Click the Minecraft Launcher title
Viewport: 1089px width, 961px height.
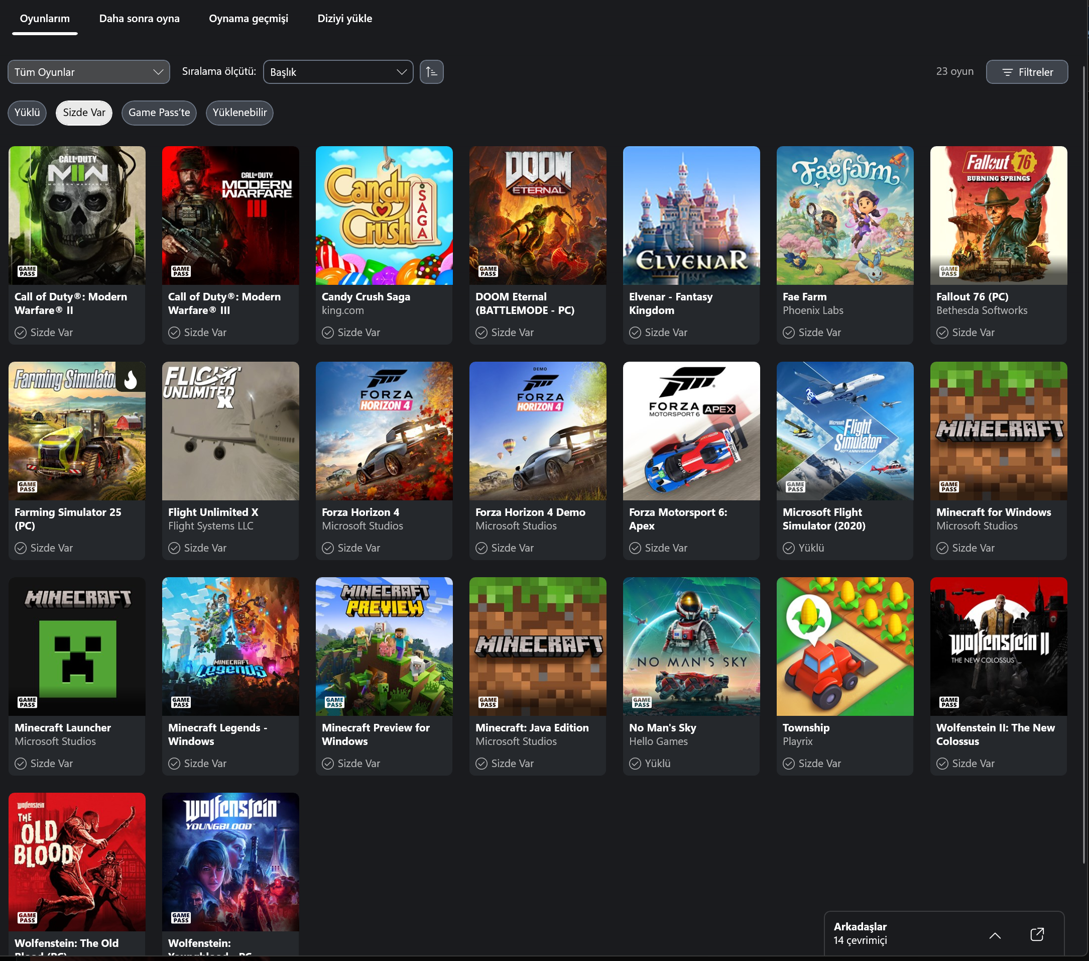coord(63,727)
